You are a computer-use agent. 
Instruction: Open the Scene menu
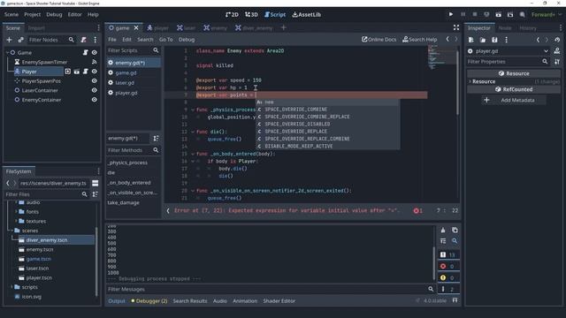11,14
